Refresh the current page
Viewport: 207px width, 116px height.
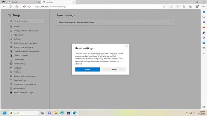[10, 6]
